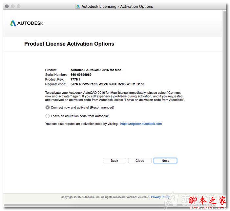Viewport: 230px width, 211px height.
Task: Click the product name Autodesk AutoCAD 2016 for Mac
Action: (96, 70)
